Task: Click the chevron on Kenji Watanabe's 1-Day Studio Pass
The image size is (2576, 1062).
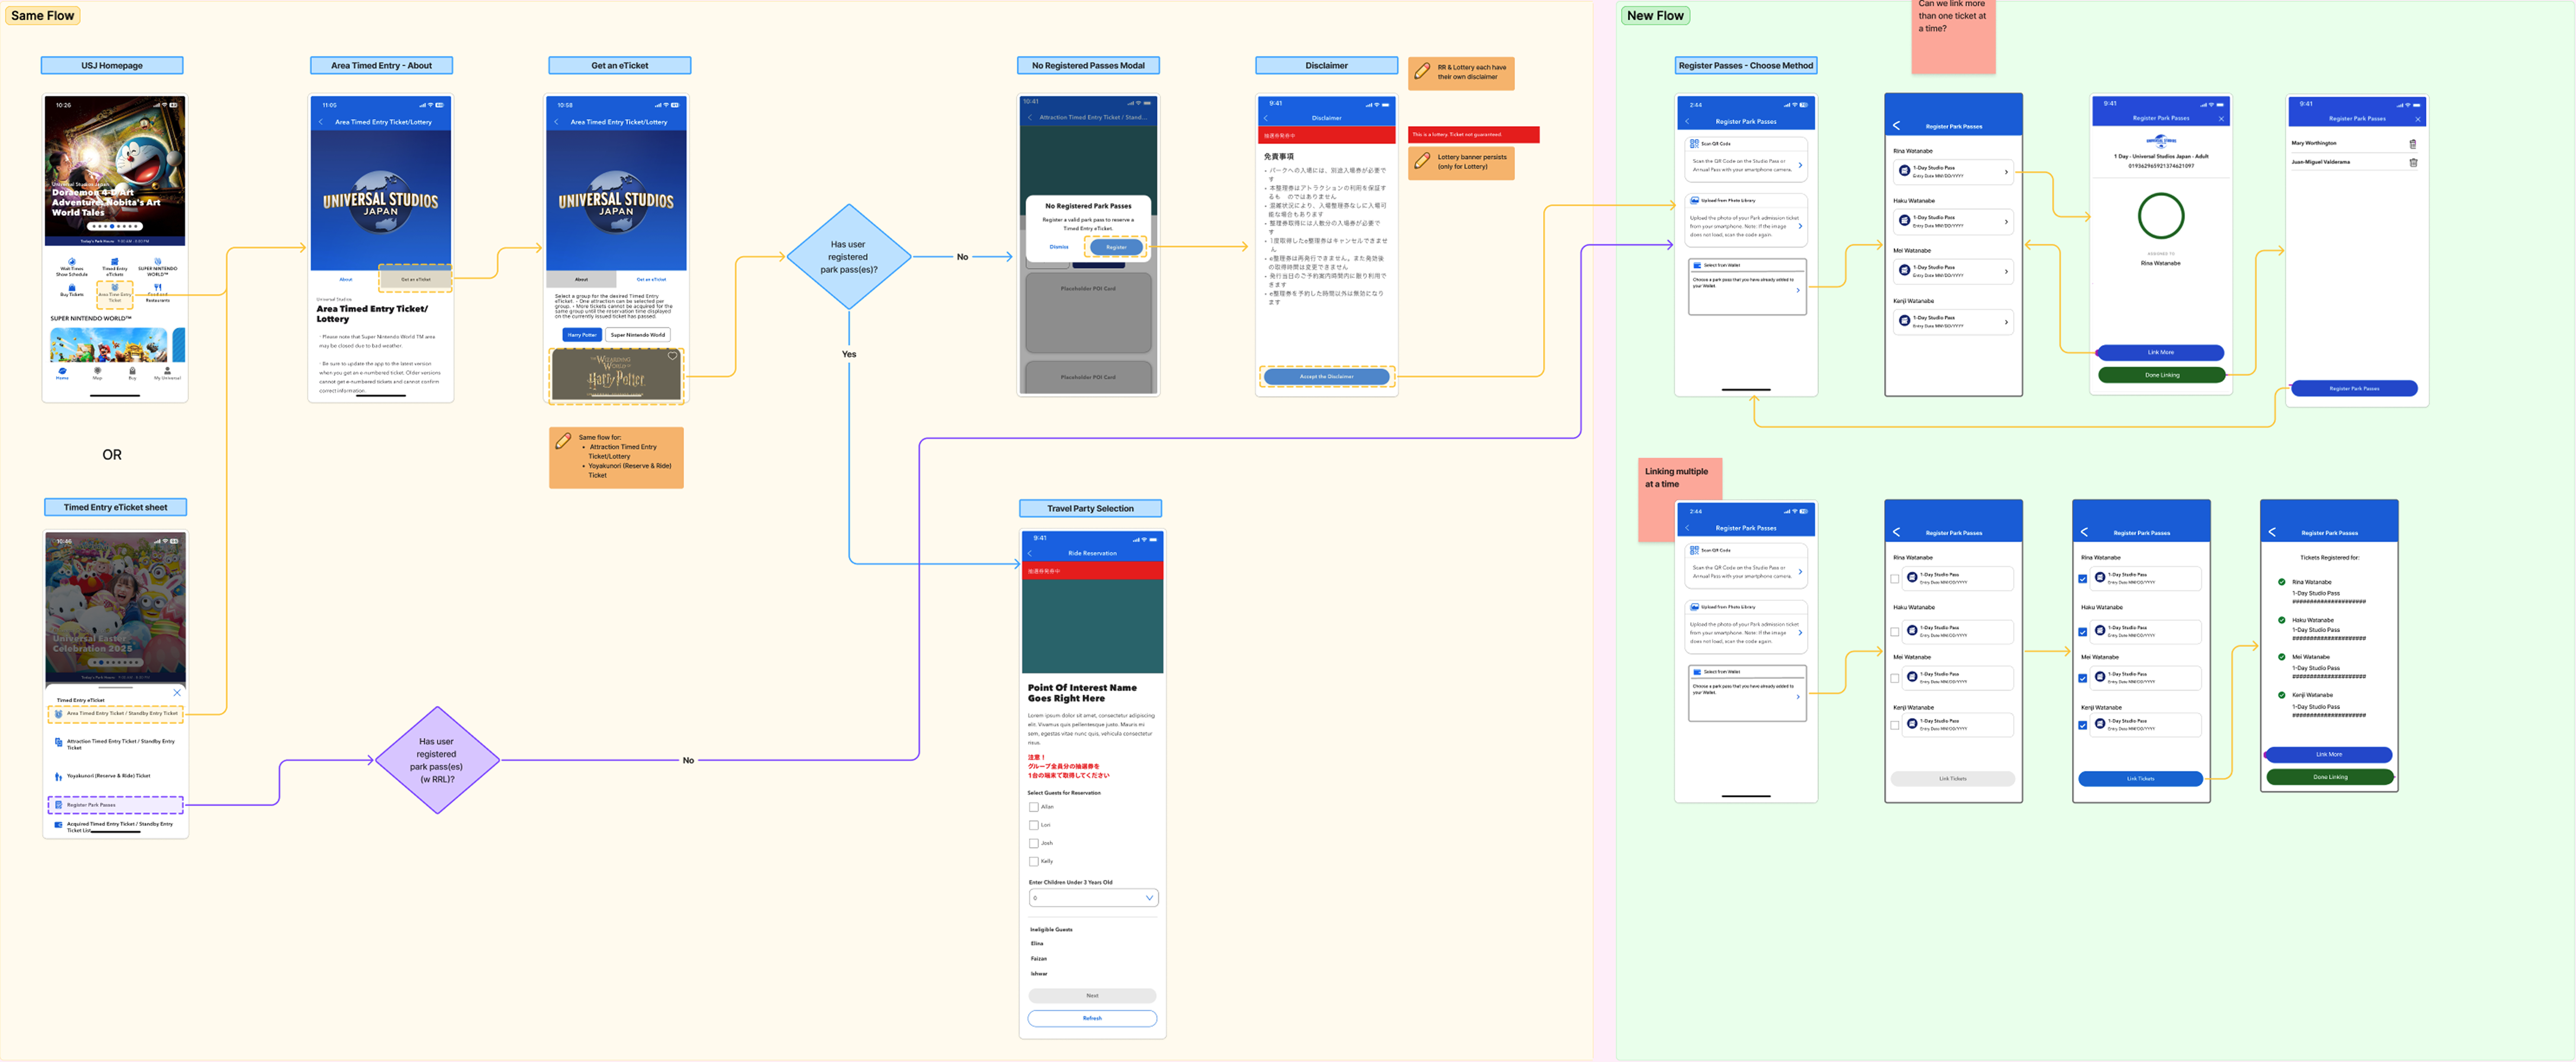Action: click(2006, 322)
